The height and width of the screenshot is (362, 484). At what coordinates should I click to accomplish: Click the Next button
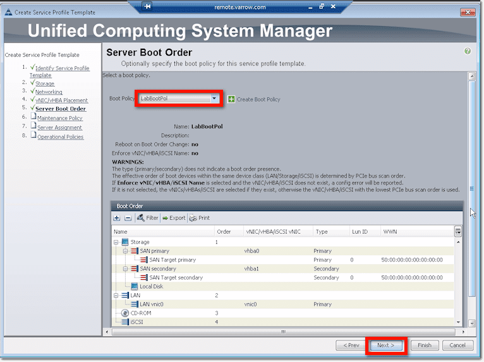click(386, 345)
